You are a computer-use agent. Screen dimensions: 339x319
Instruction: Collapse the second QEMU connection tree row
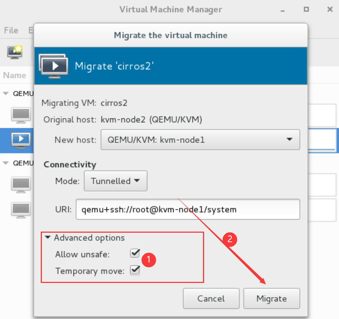click(x=5, y=163)
